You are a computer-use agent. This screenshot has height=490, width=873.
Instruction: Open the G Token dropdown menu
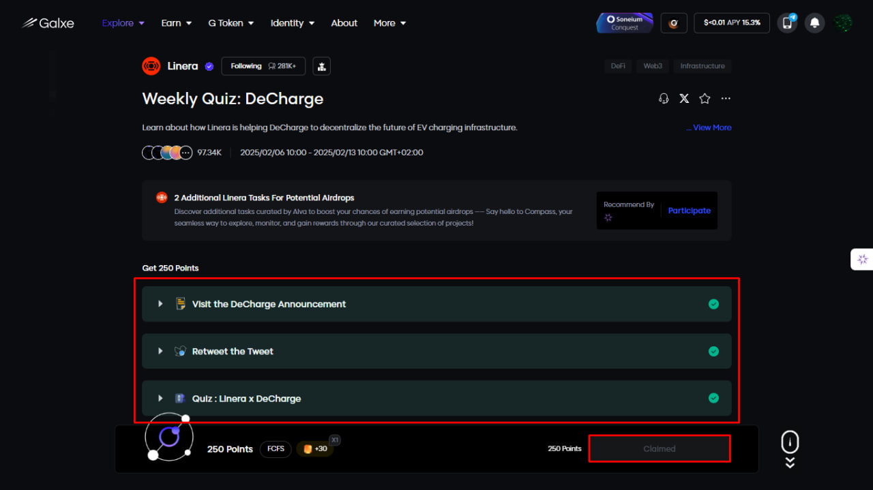point(231,23)
